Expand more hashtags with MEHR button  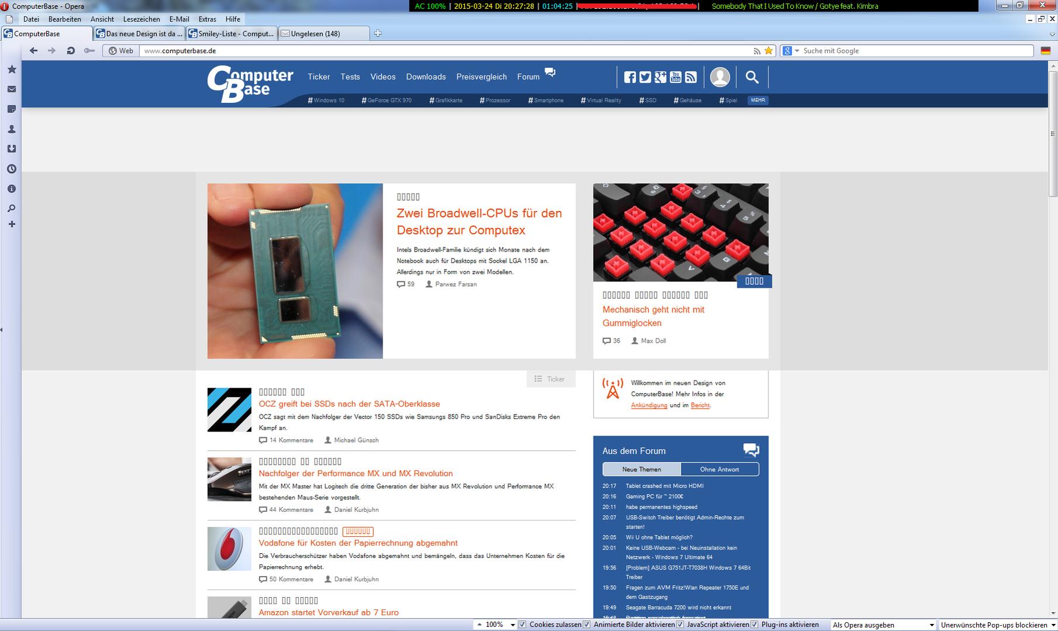[x=758, y=100]
